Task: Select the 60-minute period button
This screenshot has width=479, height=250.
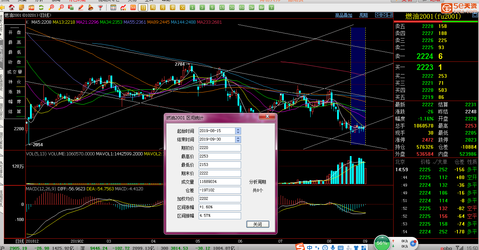Action: [x=242, y=7]
